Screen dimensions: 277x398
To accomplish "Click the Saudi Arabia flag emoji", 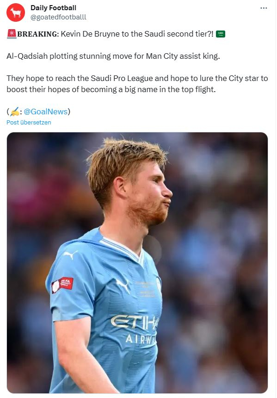I will pos(221,34).
